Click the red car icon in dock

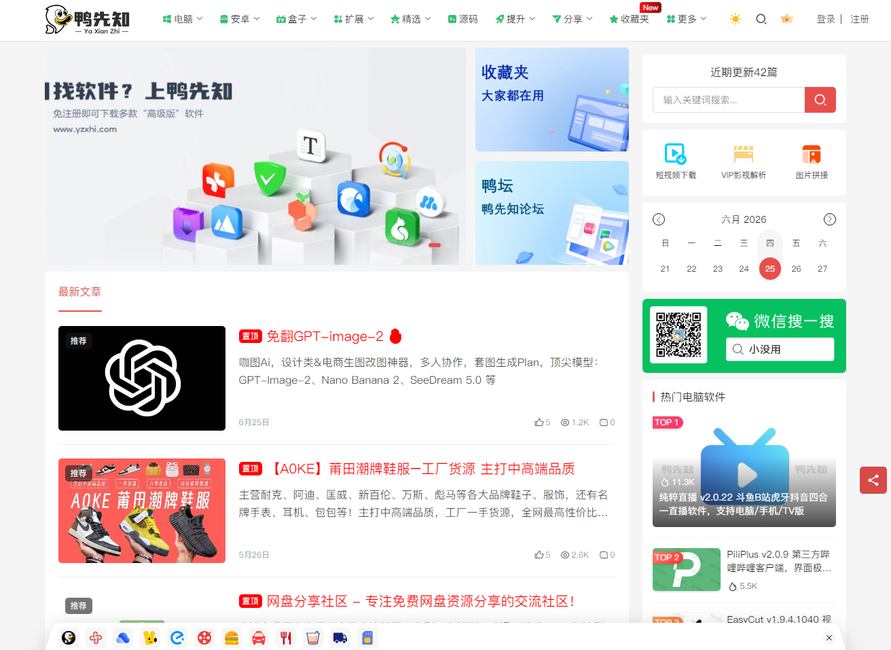pyautogui.click(x=259, y=638)
